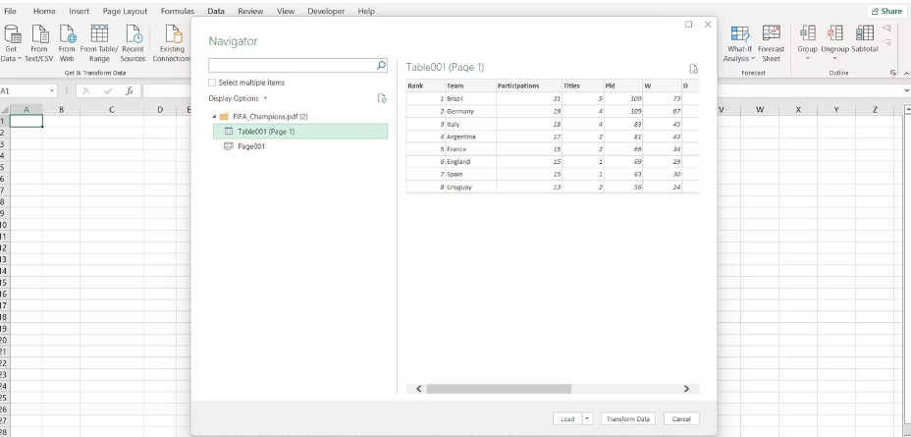Select Table001 (Page 1) in tree
The height and width of the screenshot is (437, 911).
click(x=300, y=132)
